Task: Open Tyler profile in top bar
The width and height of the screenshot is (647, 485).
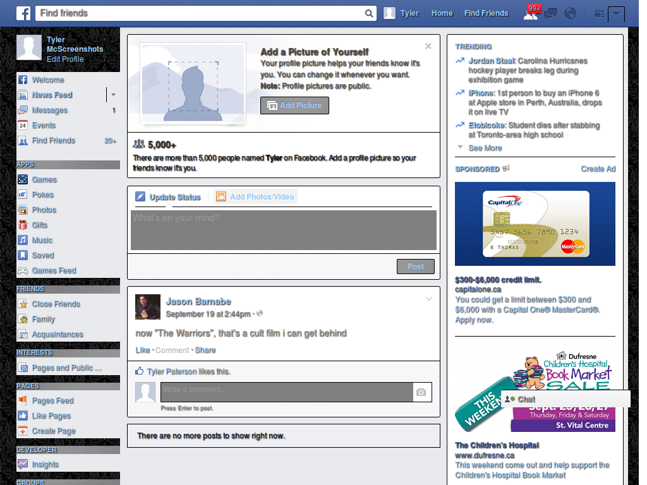Action: 401,13
